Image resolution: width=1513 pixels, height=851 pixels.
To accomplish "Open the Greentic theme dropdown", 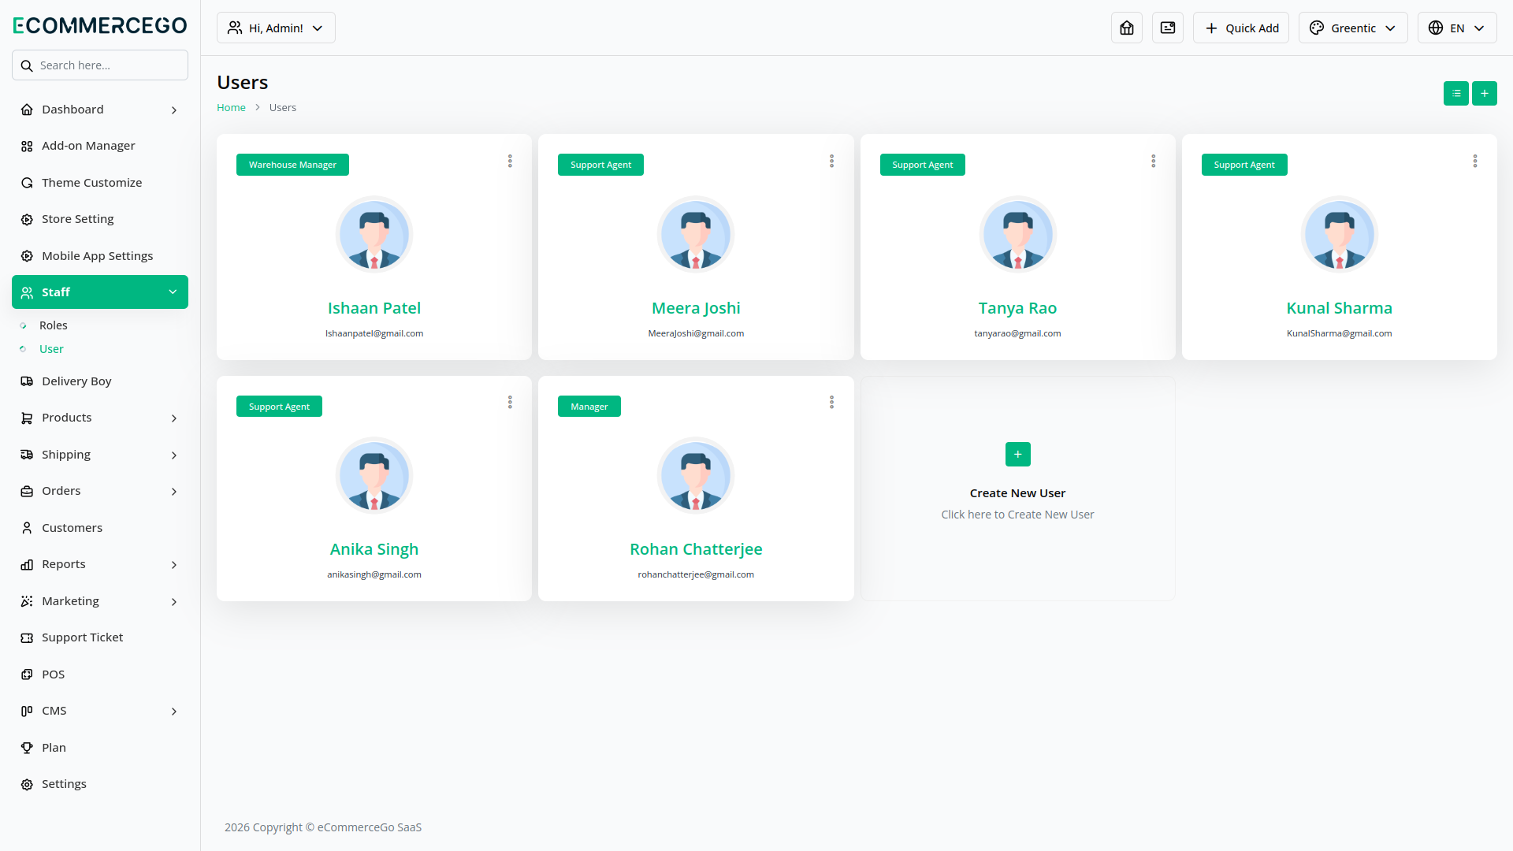I will click(x=1352, y=28).
